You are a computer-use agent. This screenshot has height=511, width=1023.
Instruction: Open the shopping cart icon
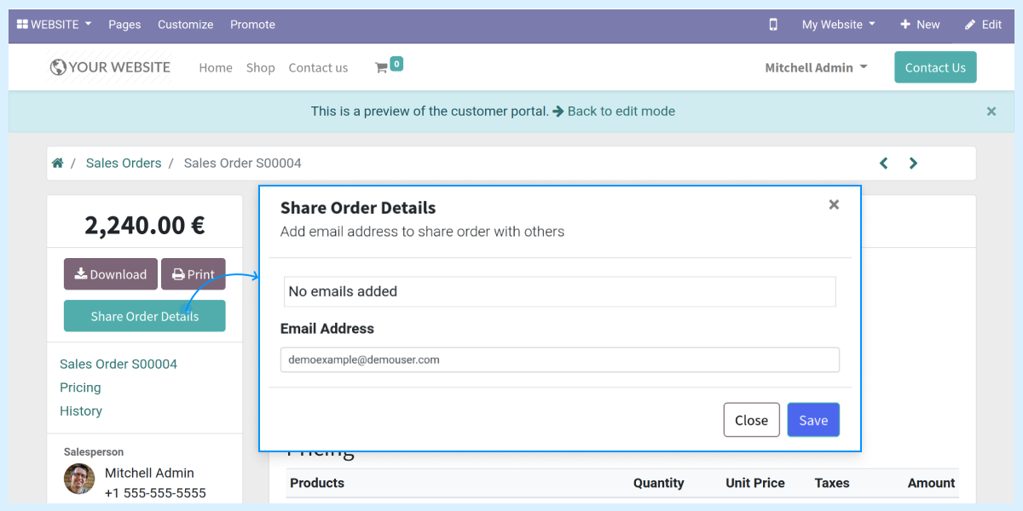[x=383, y=66]
